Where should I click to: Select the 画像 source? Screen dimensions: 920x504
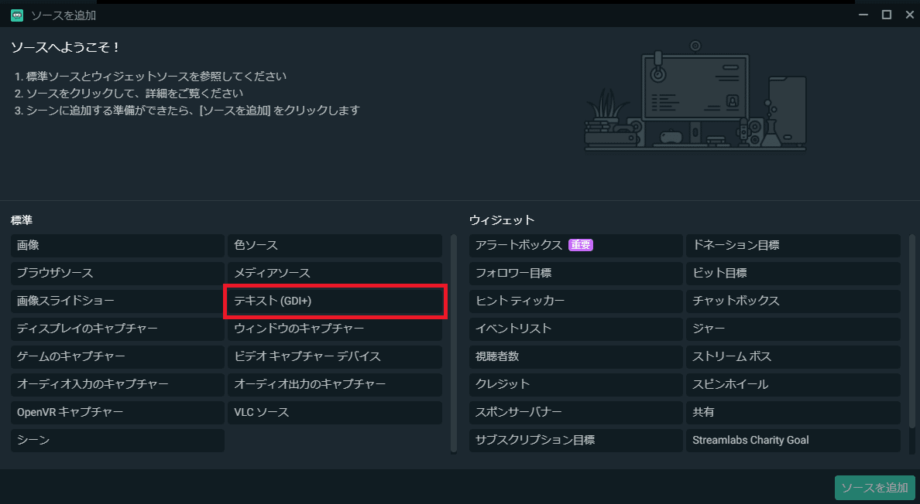[x=118, y=245]
